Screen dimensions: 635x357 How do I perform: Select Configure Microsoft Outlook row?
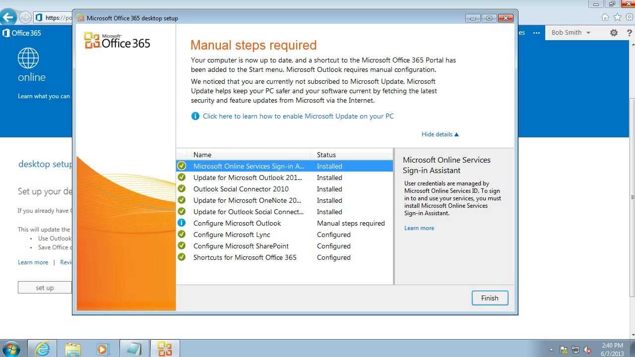point(284,223)
